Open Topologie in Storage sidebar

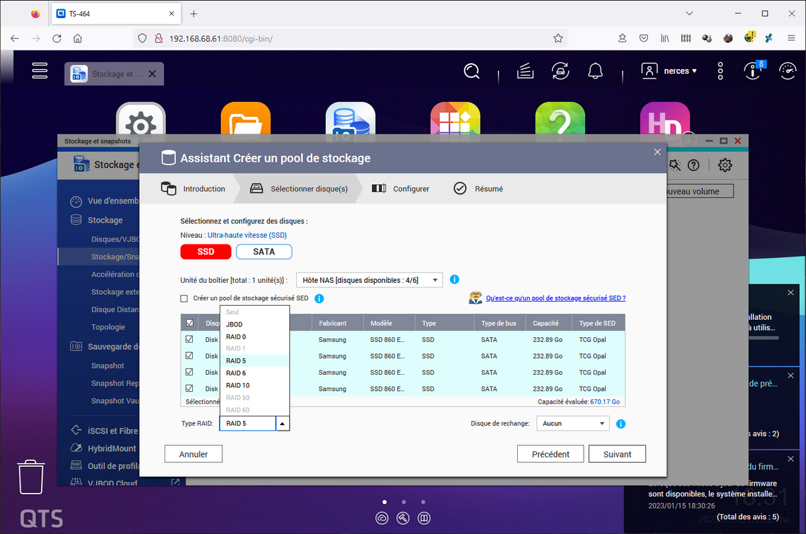108,327
